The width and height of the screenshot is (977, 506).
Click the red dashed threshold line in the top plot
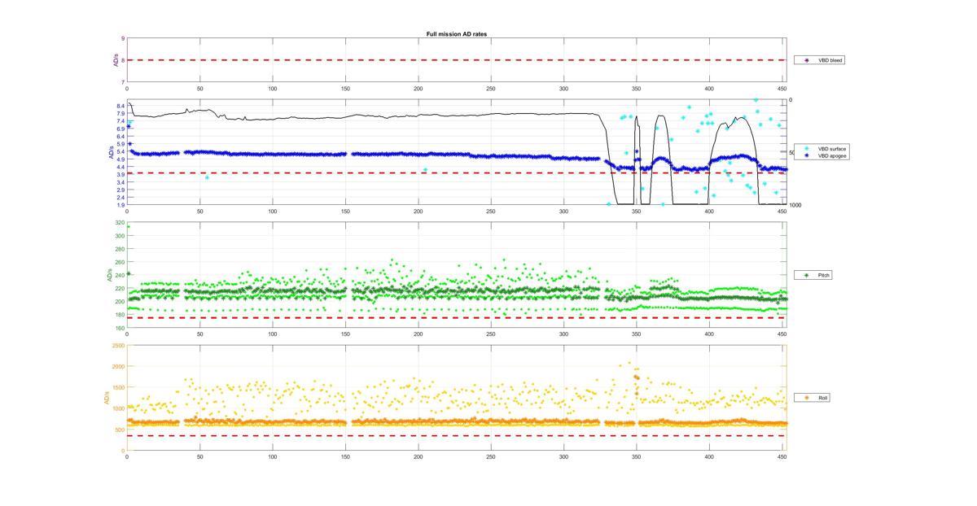coord(456,60)
